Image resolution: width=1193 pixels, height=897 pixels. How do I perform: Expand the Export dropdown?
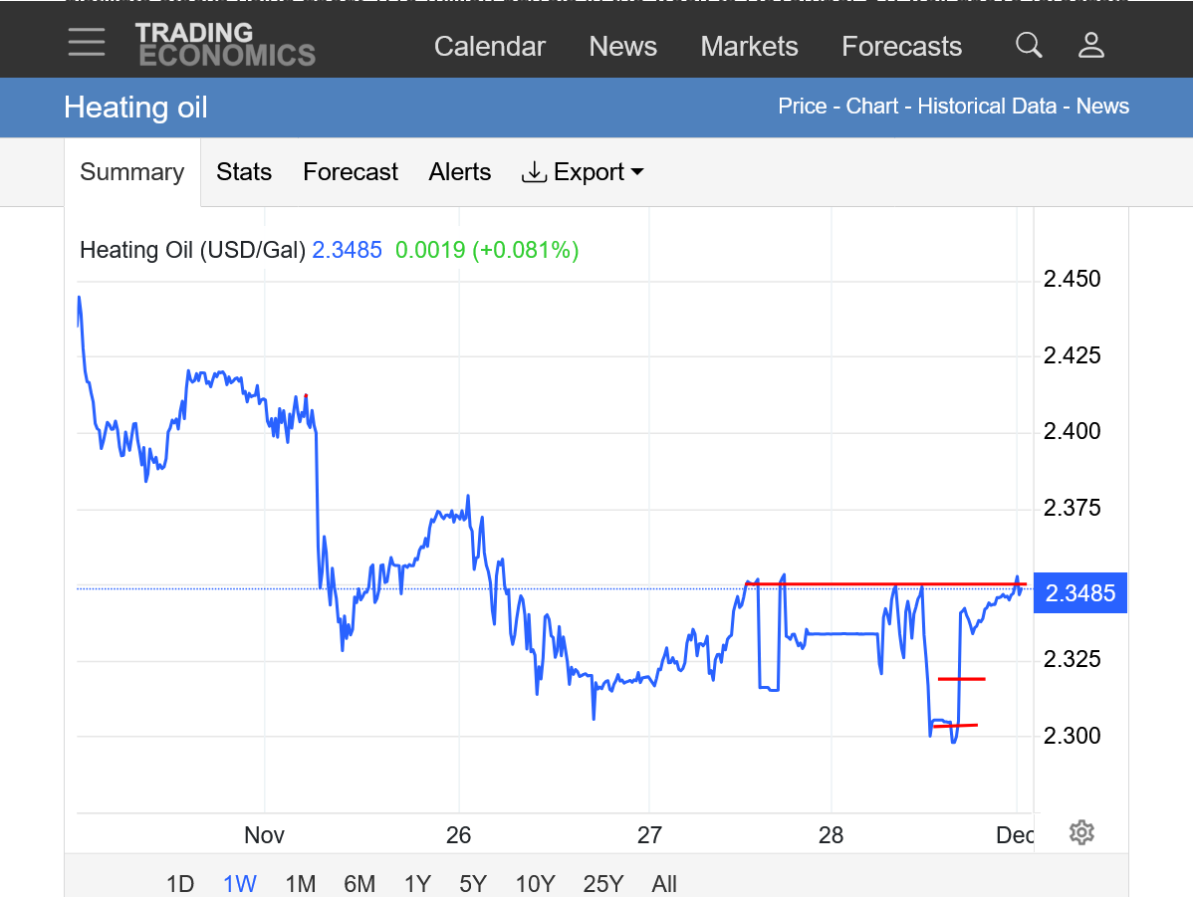coord(583,172)
